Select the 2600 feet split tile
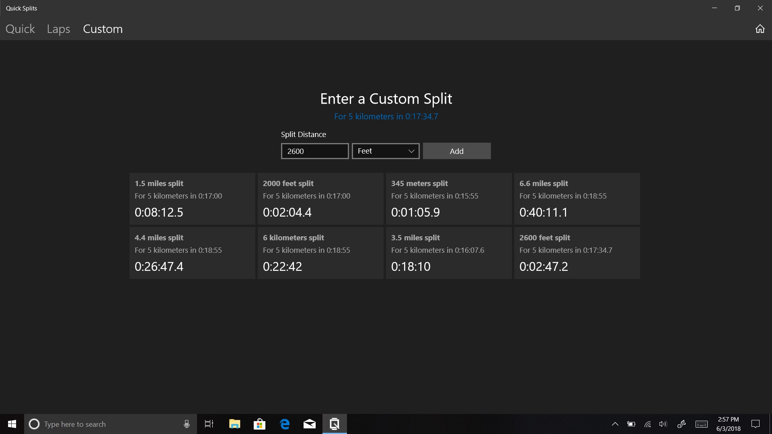Viewport: 772px width, 434px height. click(x=577, y=253)
